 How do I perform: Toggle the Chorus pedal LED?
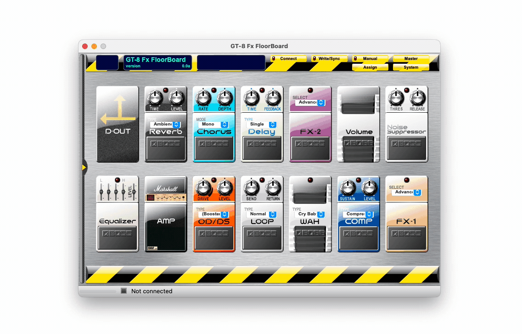(x=214, y=90)
